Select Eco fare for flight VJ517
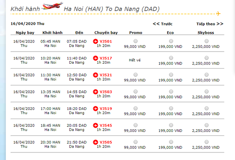235x160 pixels. point(171,58)
